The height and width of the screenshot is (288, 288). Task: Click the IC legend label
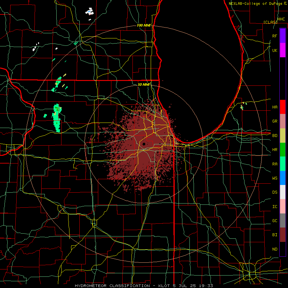275,207
